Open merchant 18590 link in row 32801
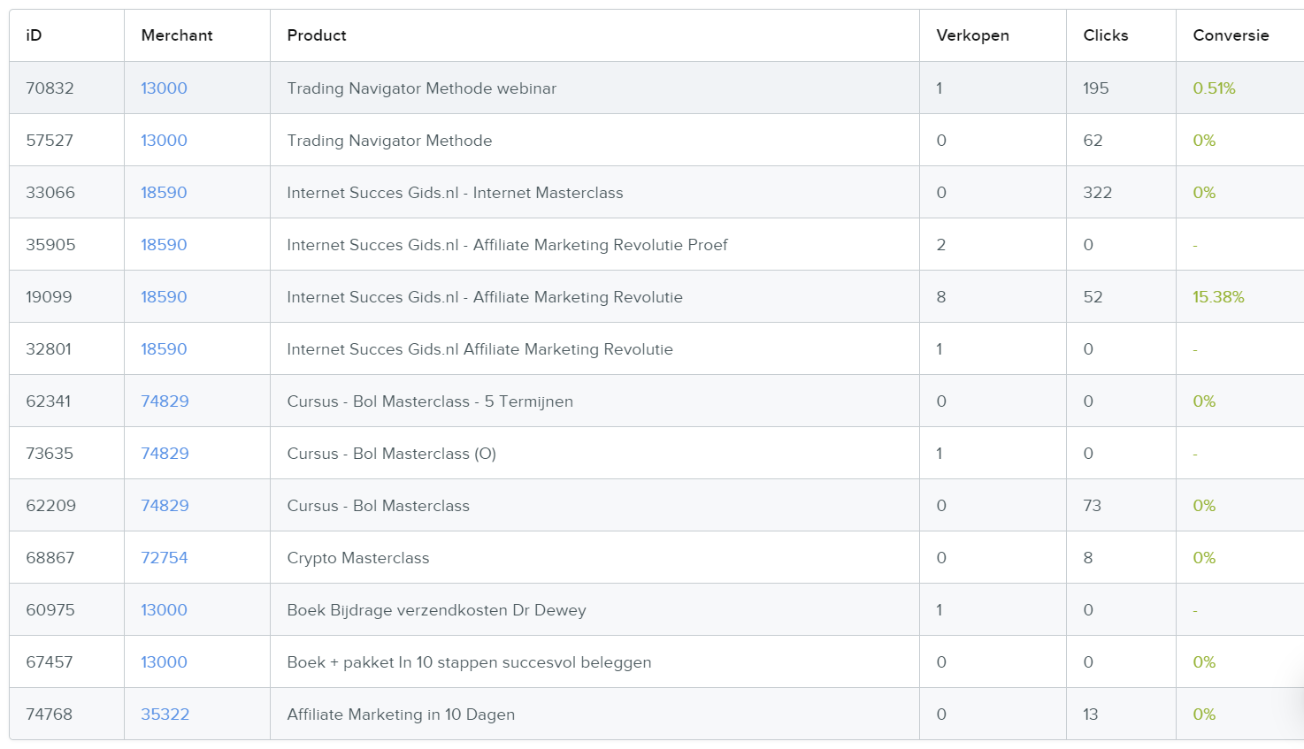This screenshot has width=1304, height=749. pos(164,349)
